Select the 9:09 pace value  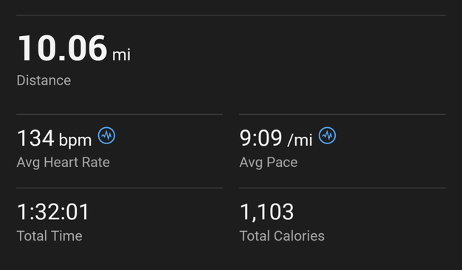[261, 138]
